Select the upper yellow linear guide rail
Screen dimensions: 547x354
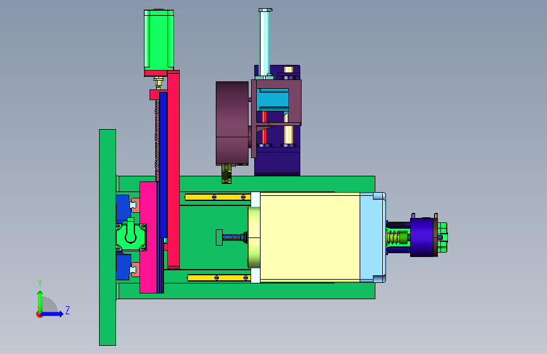(x=218, y=197)
